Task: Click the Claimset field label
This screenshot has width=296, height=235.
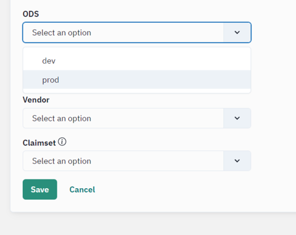Action: pos(39,143)
